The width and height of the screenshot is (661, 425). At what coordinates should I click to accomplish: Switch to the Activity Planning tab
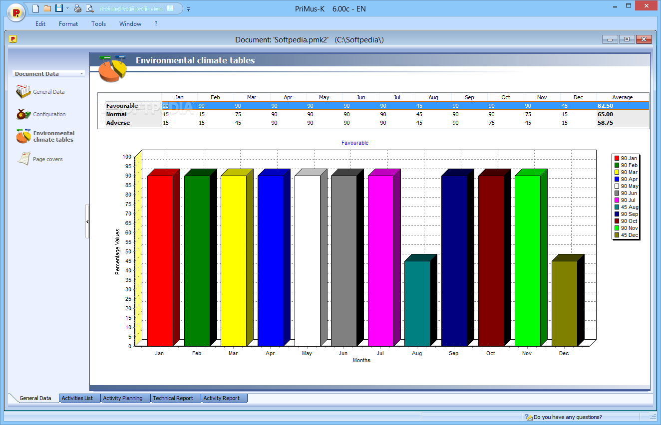pos(125,398)
